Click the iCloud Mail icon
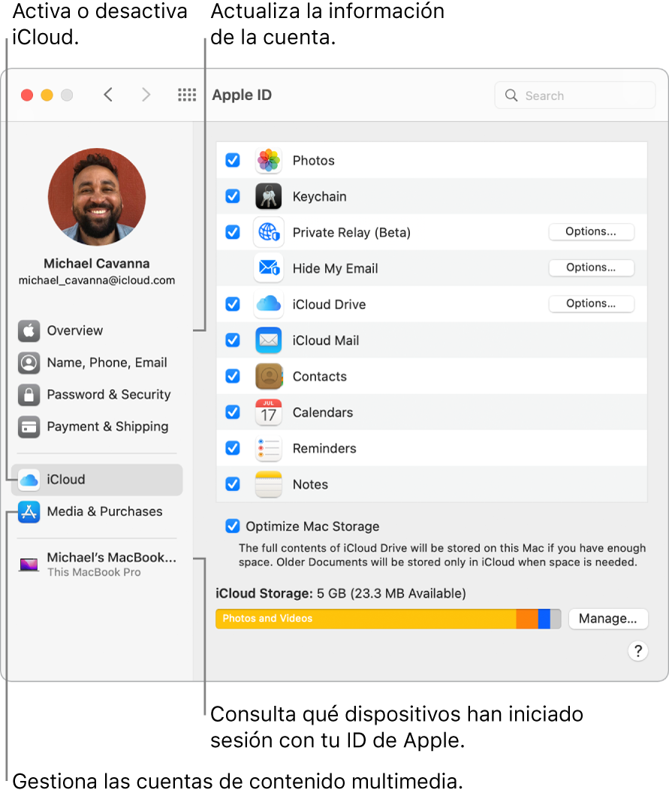 coord(269,340)
